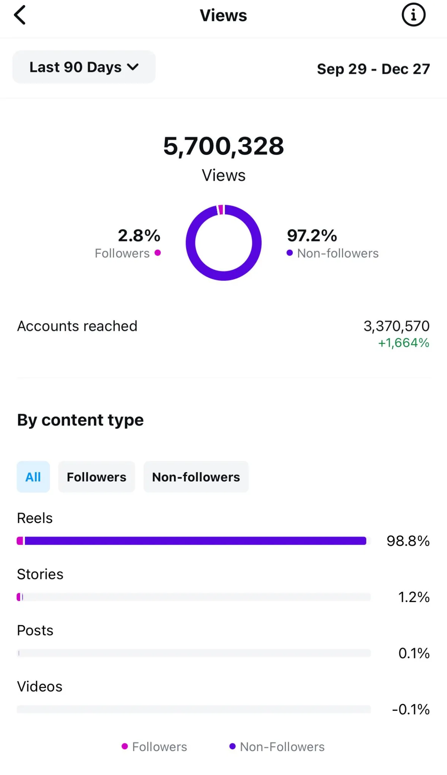Tap the pink Followers dot near 2.8%
447x775 pixels.
point(158,253)
